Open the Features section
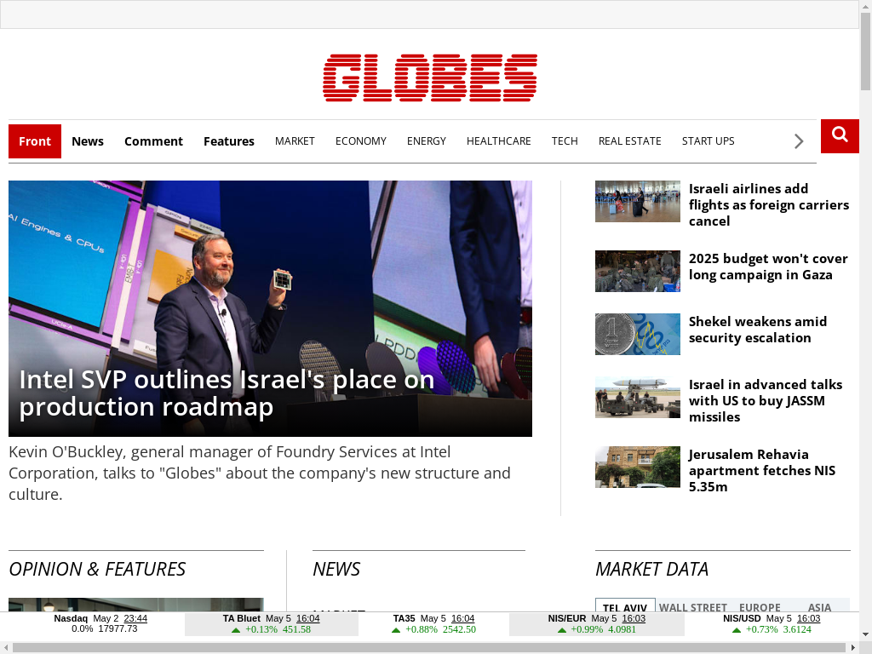 click(228, 141)
